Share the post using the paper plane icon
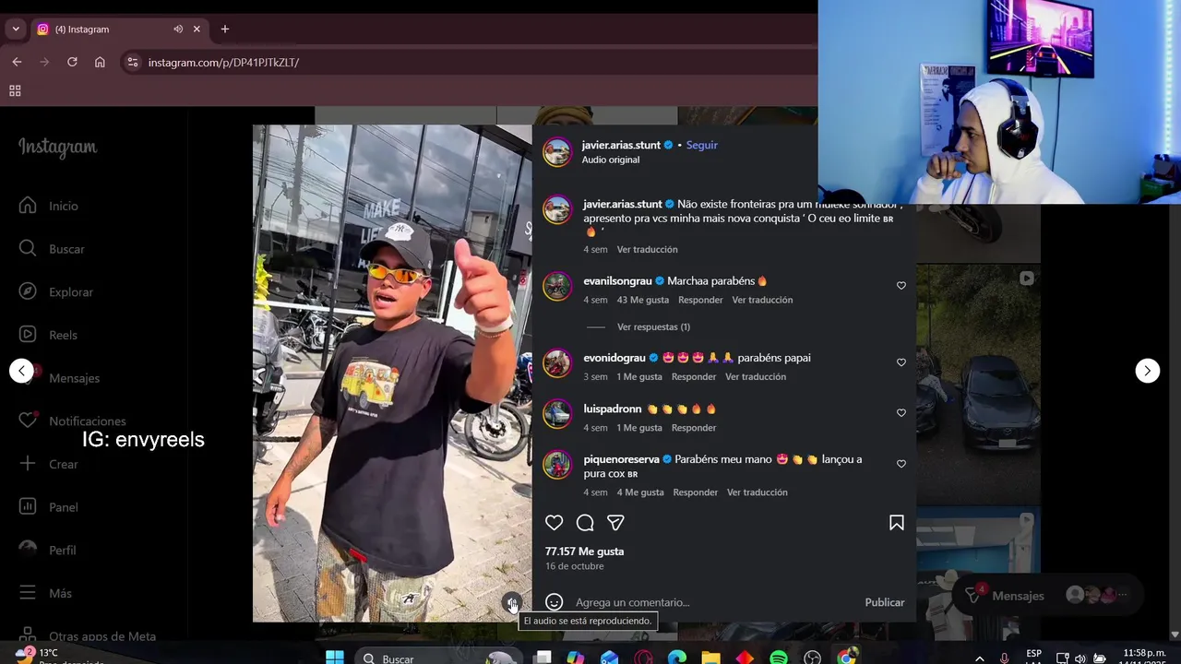The height and width of the screenshot is (664, 1181). tap(615, 523)
